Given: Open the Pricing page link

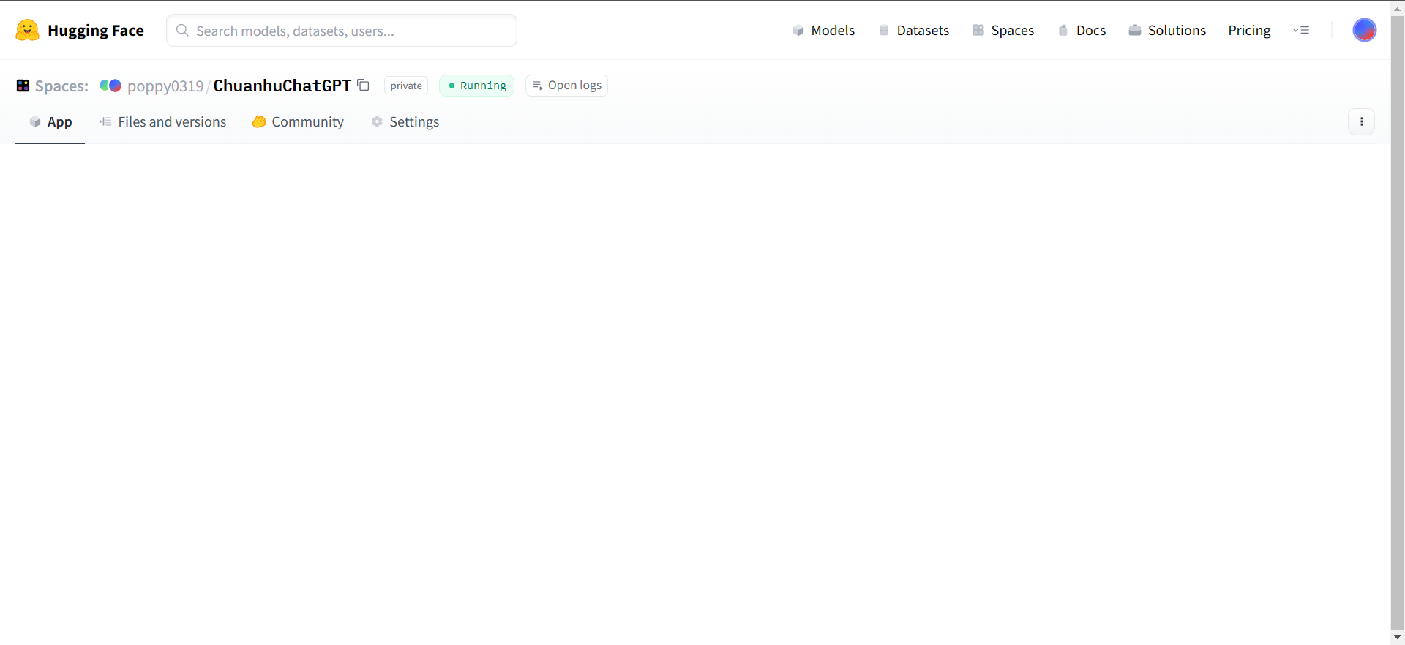Looking at the screenshot, I should point(1249,30).
